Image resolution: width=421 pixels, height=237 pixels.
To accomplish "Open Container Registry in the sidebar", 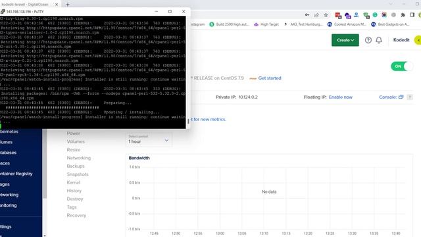I will coord(16,174).
